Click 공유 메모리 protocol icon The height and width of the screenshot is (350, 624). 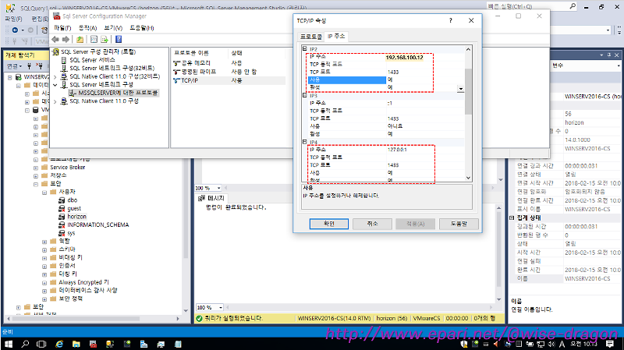[177, 63]
